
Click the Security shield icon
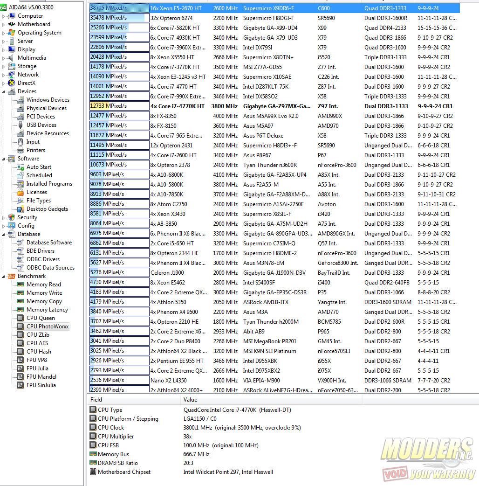click(12, 217)
